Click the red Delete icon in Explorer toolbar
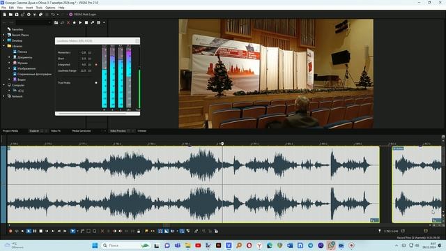Viewport: 446px width, 251px height. 68,22
